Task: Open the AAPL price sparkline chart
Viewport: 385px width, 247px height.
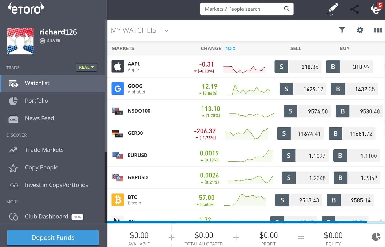Action: pos(244,69)
